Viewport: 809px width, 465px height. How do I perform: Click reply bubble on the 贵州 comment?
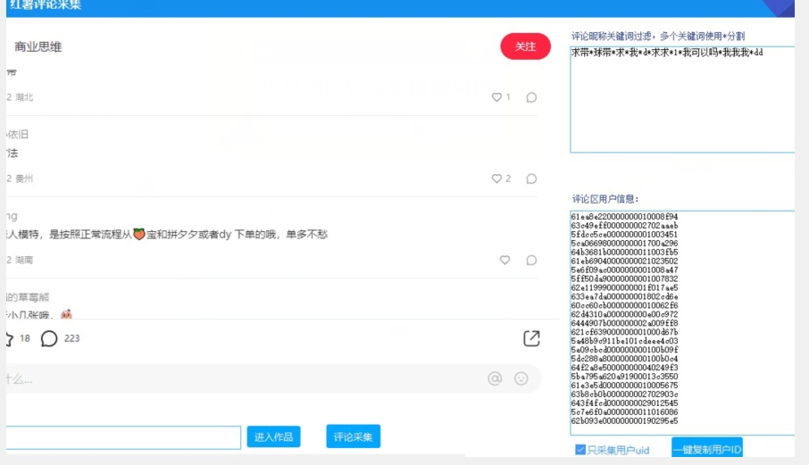pyautogui.click(x=531, y=179)
